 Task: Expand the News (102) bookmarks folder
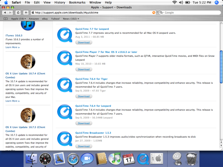[71, 19]
